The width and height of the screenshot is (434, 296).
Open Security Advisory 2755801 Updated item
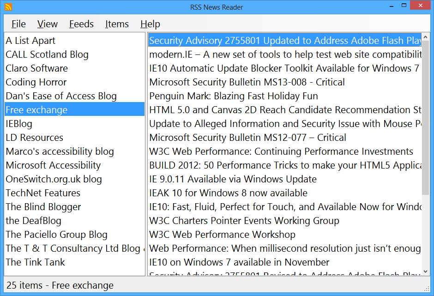(x=285, y=41)
